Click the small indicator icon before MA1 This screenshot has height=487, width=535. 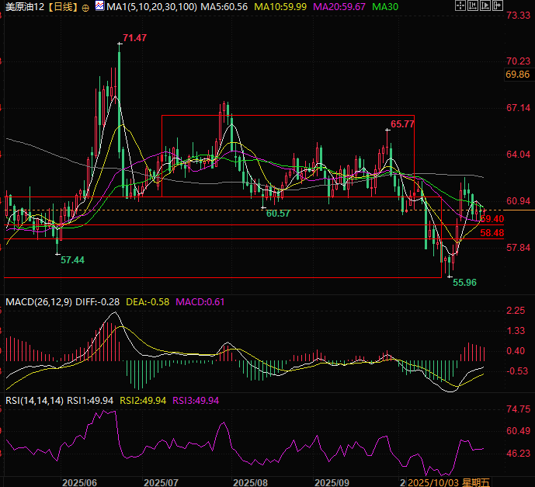[99, 7]
